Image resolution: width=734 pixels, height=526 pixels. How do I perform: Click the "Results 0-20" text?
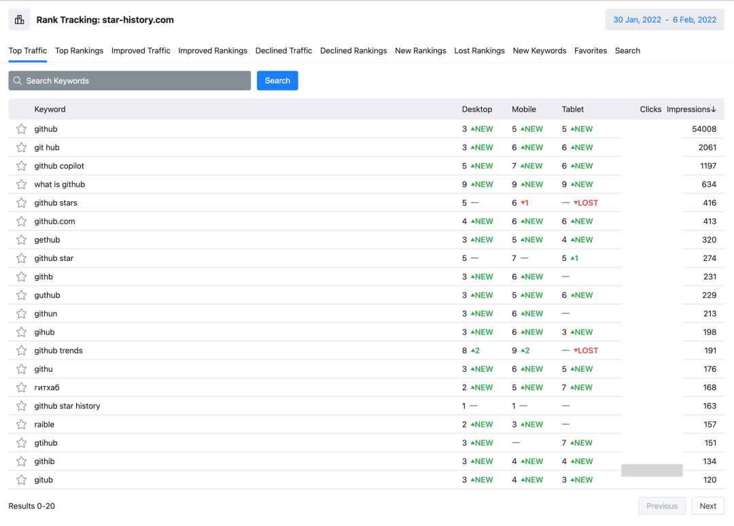[31, 506]
